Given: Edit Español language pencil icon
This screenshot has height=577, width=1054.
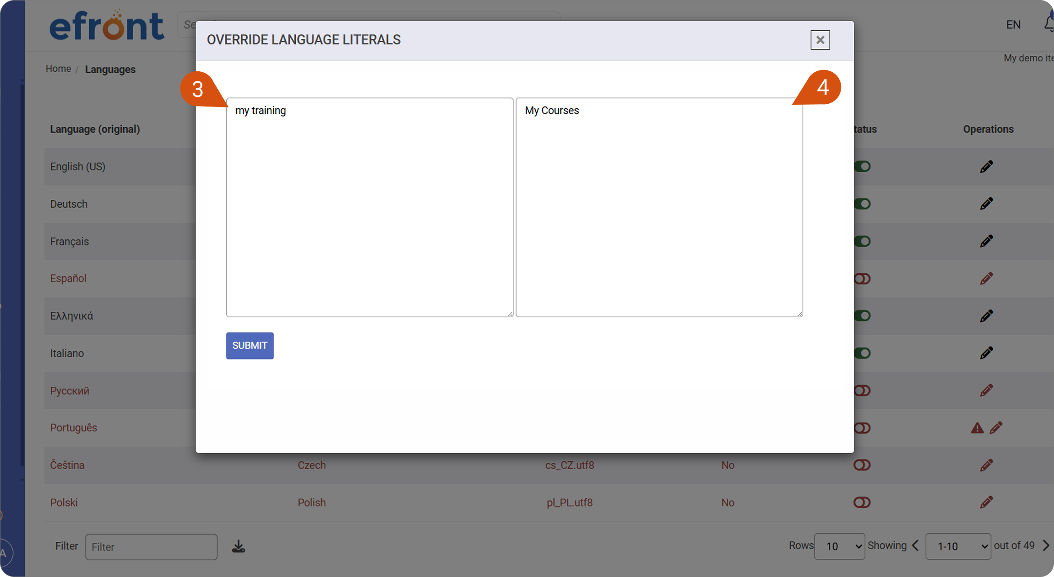Looking at the screenshot, I should click(x=987, y=278).
